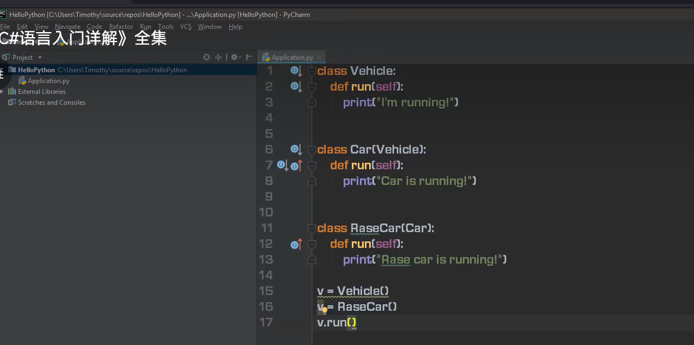This screenshot has width=694, height=345.
Task: Click the overridden-method gutter icon on line 2
Action: (295, 87)
